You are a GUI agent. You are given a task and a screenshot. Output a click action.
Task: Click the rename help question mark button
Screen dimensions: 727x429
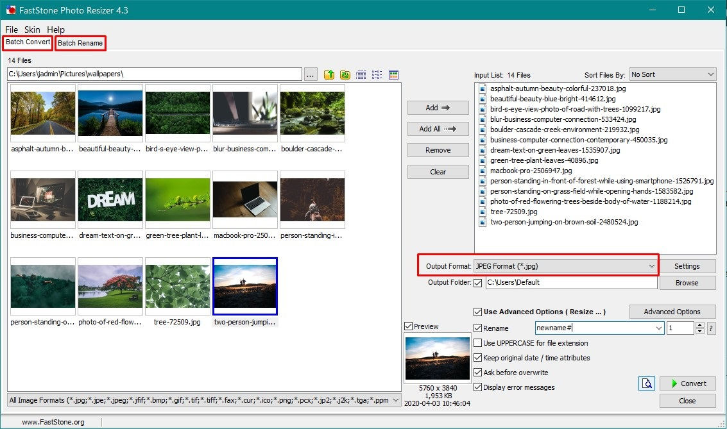click(x=711, y=328)
